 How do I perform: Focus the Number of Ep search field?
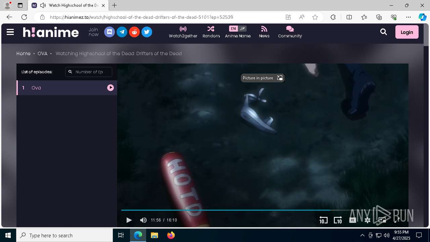tap(89, 72)
